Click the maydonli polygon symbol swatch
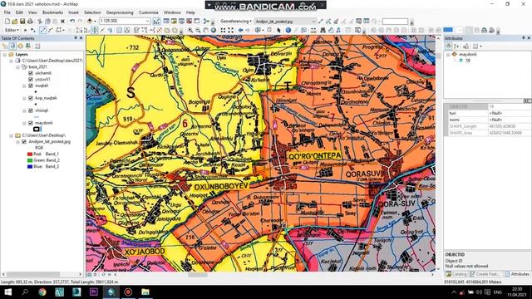Viewport: 532px width, 299px height. [x=37, y=130]
